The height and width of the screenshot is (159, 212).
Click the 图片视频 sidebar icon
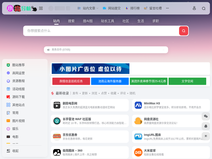[x=8, y=121]
